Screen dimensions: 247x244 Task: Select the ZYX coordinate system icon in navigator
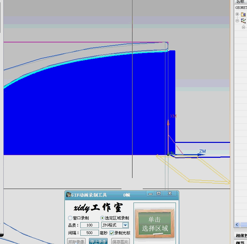(243, 21)
